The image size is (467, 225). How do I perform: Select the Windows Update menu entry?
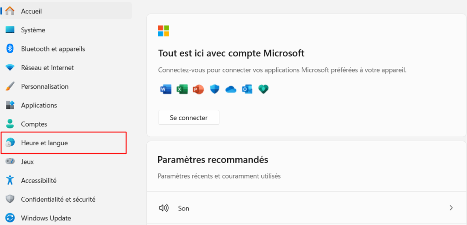coord(46,218)
